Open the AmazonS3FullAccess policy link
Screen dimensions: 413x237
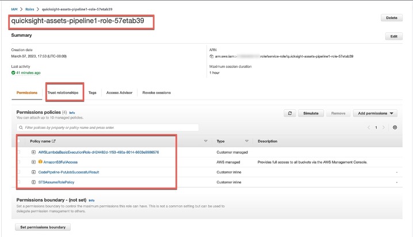pos(60,162)
